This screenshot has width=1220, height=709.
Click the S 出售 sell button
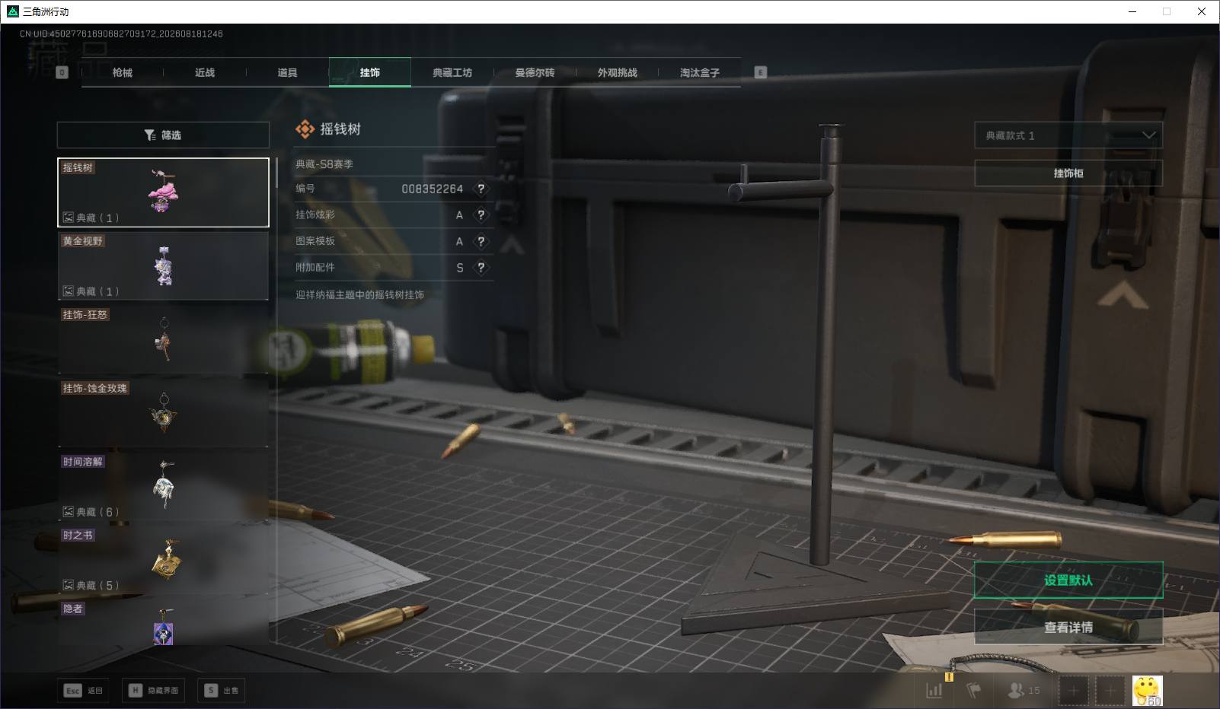coord(221,691)
